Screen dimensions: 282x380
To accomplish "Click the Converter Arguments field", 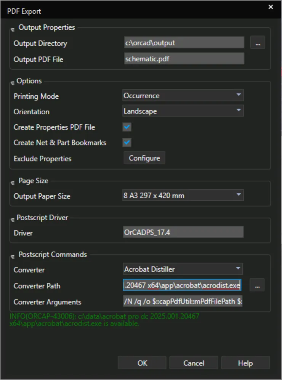I will click(183, 301).
